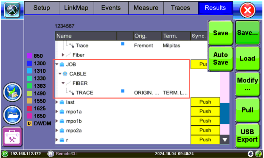Screen dimensions: 264x158
Task: Click the save-to-device sidebar icon
Action: point(12,92)
